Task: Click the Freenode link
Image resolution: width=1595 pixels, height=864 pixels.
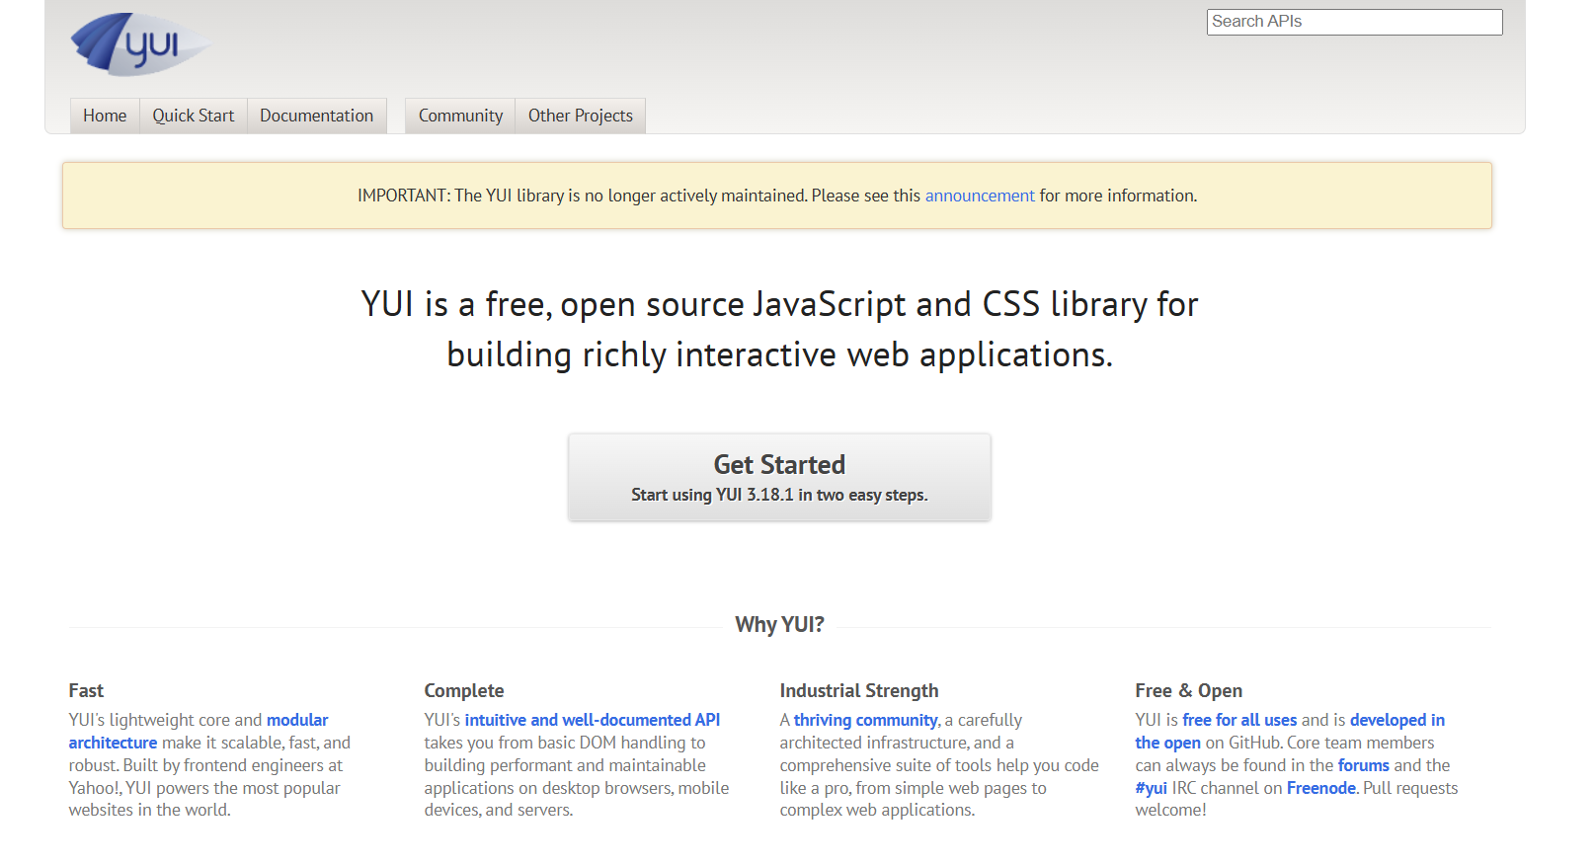Action: pyautogui.click(x=1320, y=788)
